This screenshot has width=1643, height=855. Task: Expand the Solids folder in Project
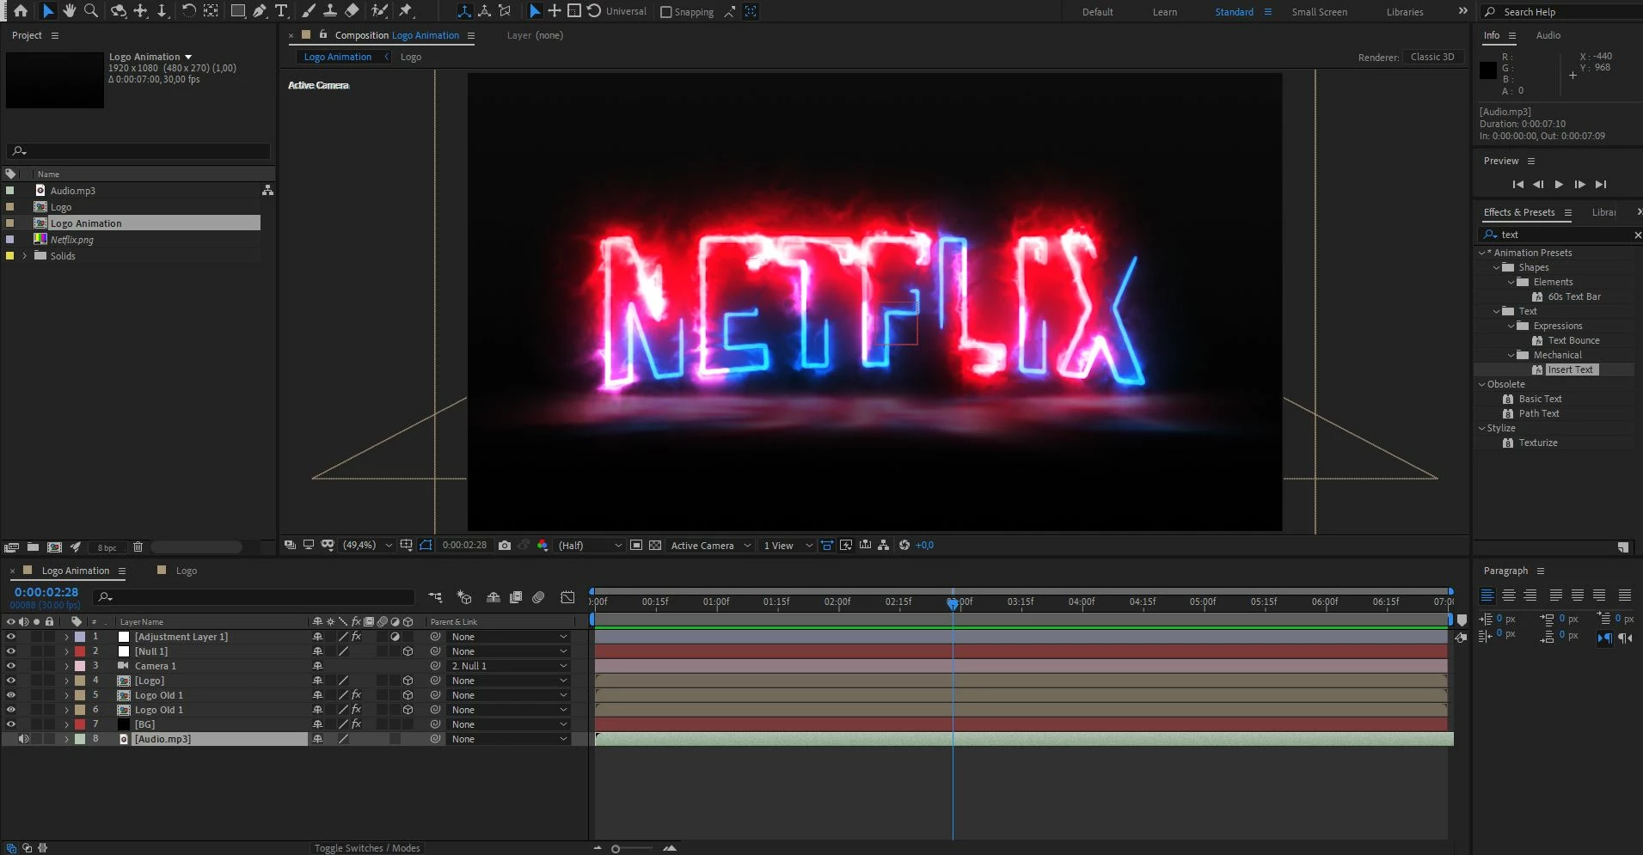24,256
